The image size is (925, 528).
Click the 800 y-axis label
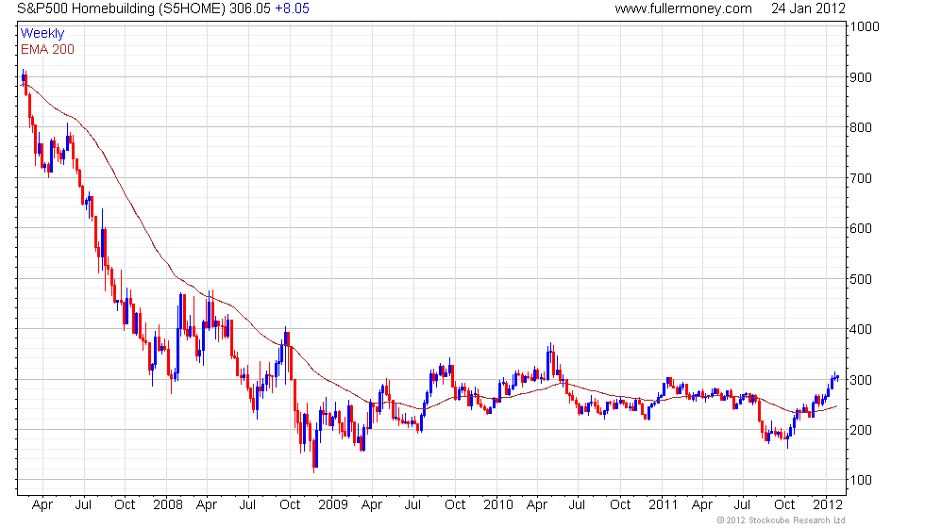(861, 127)
